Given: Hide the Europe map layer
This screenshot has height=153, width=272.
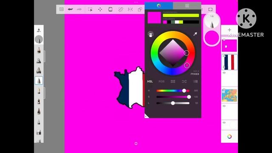Looking at the screenshot, I should (224, 89).
